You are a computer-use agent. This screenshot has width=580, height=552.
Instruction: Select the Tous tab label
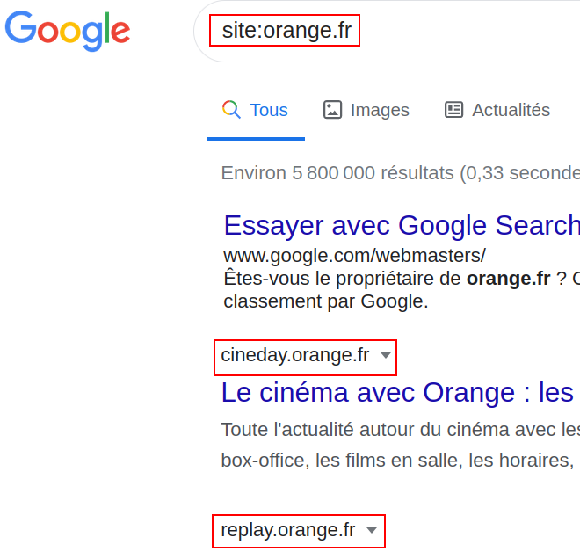269,110
